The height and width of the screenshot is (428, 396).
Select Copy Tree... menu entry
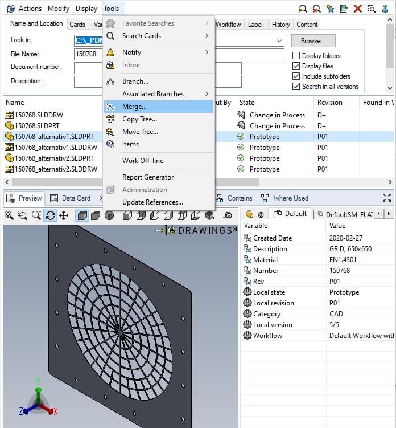(x=139, y=119)
